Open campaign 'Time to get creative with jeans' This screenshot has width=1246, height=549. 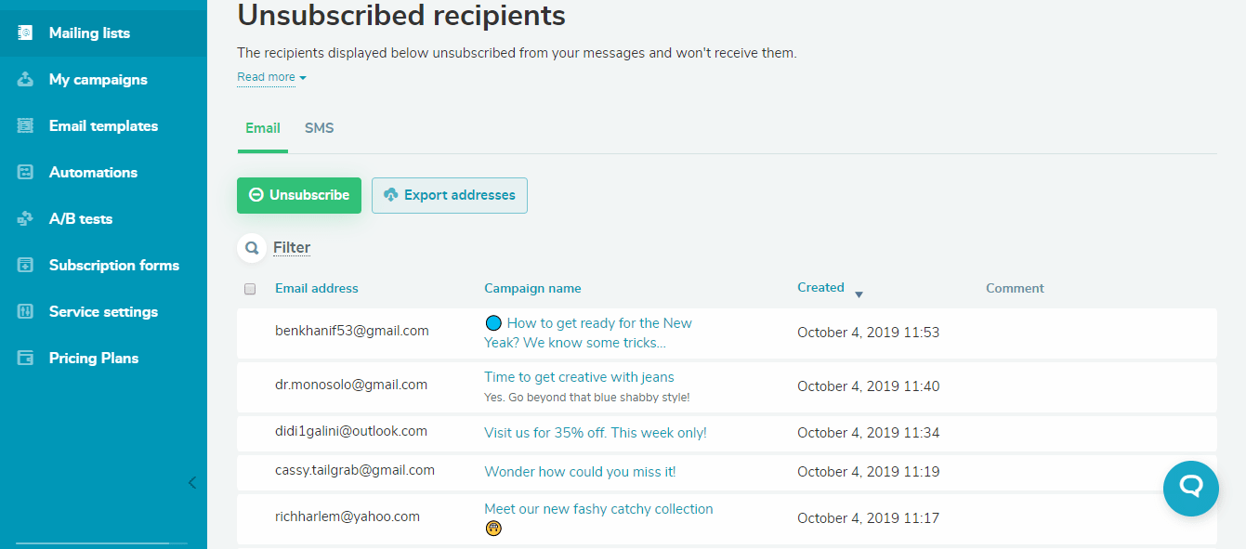[x=579, y=376]
